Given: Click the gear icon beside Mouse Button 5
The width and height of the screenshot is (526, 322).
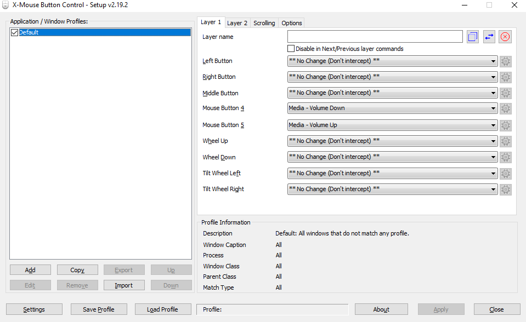Looking at the screenshot, I should 506,125.
